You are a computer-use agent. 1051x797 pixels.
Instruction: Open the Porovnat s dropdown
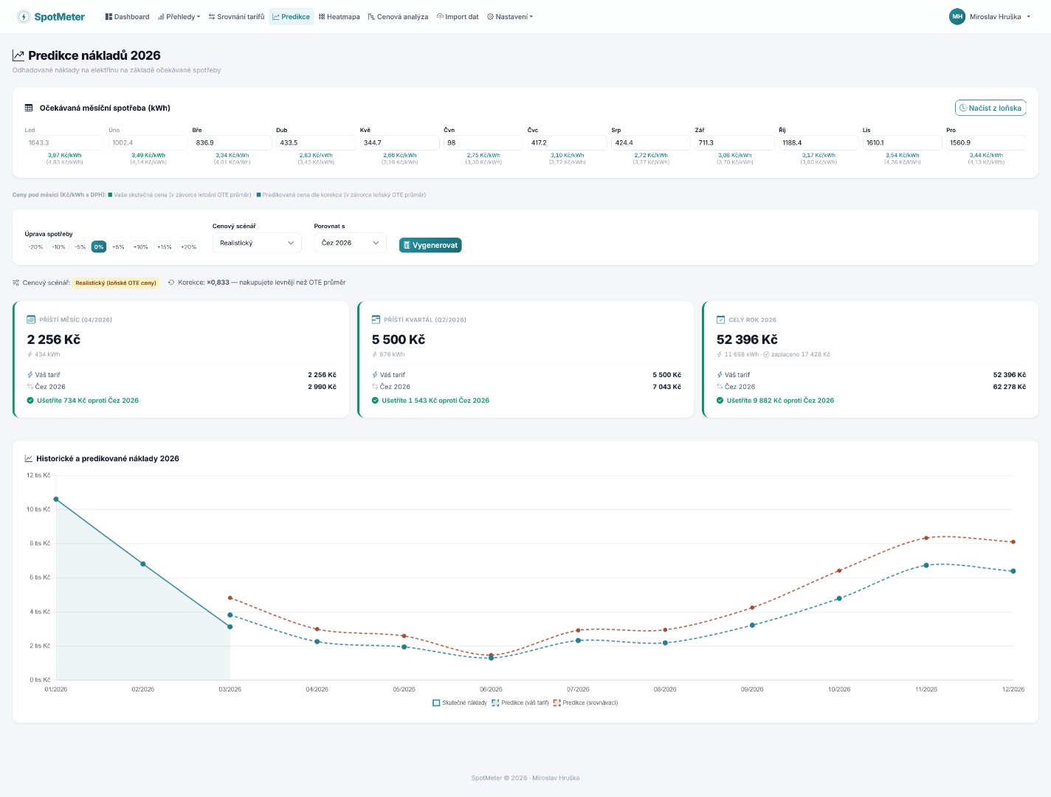pos(350,243)
